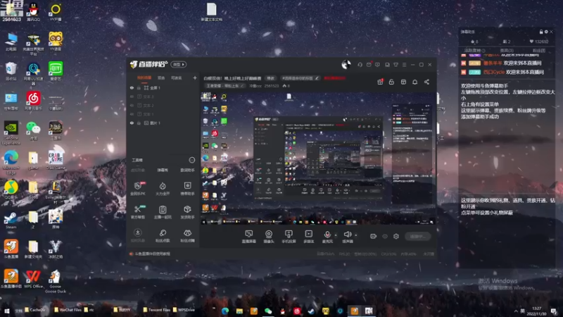Open the scissors clip tool
The image size is (563, 317).
tap(138, 212)
